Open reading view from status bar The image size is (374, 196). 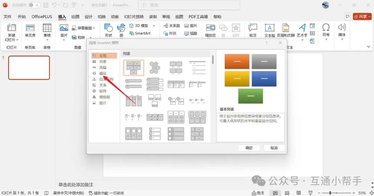[x=299, y=193]
